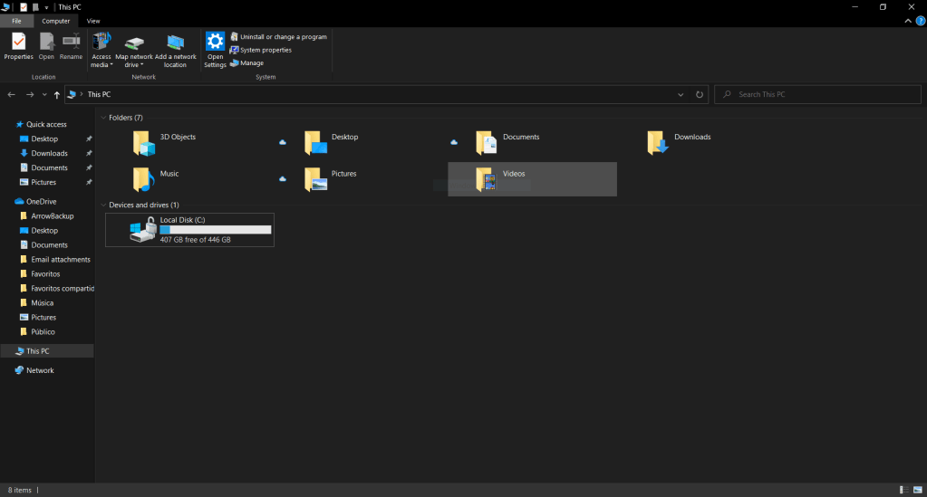This screenshot has height=497, width=927.
Task: Click the blue Help question mark icon
Action: click(921, 21)
